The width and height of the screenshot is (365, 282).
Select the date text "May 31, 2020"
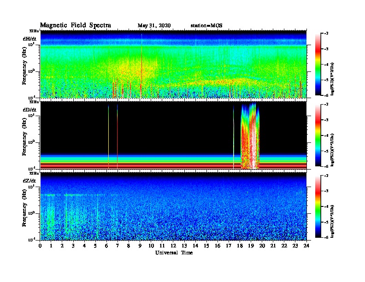154,26
